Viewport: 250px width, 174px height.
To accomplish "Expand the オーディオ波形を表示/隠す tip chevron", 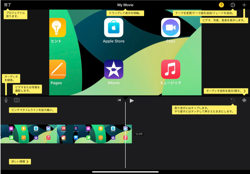I will pyautogui.click(x=245, y=91).
